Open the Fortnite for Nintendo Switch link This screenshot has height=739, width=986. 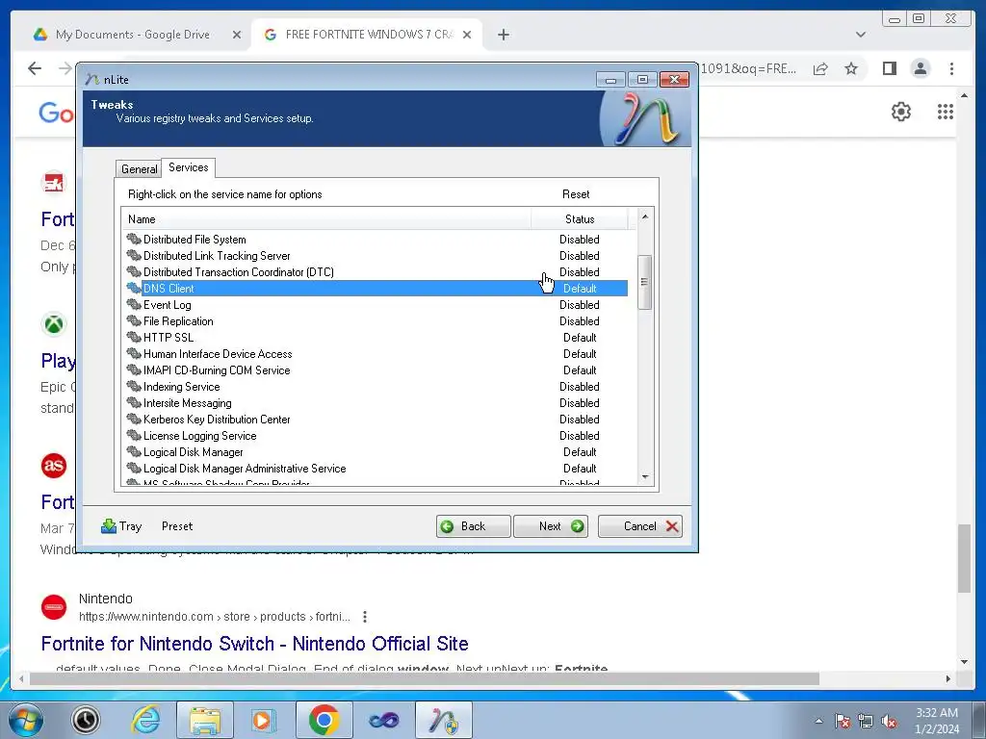click(254, 644)
